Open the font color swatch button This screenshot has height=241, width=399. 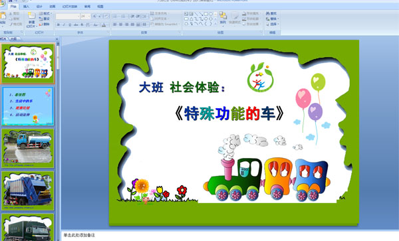click(104, 25)
